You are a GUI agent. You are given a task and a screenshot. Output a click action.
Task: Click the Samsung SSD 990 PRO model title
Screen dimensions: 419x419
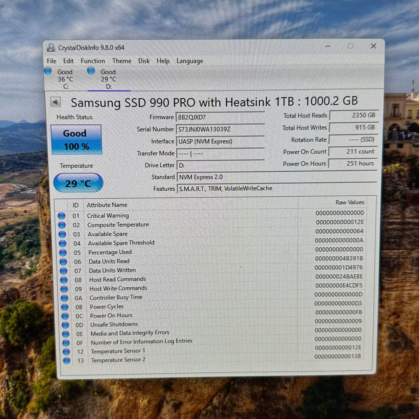click(214, 102)
